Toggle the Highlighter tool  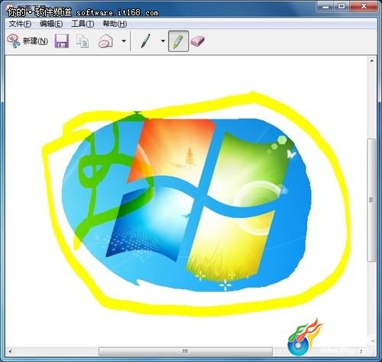tap(178, 41)
